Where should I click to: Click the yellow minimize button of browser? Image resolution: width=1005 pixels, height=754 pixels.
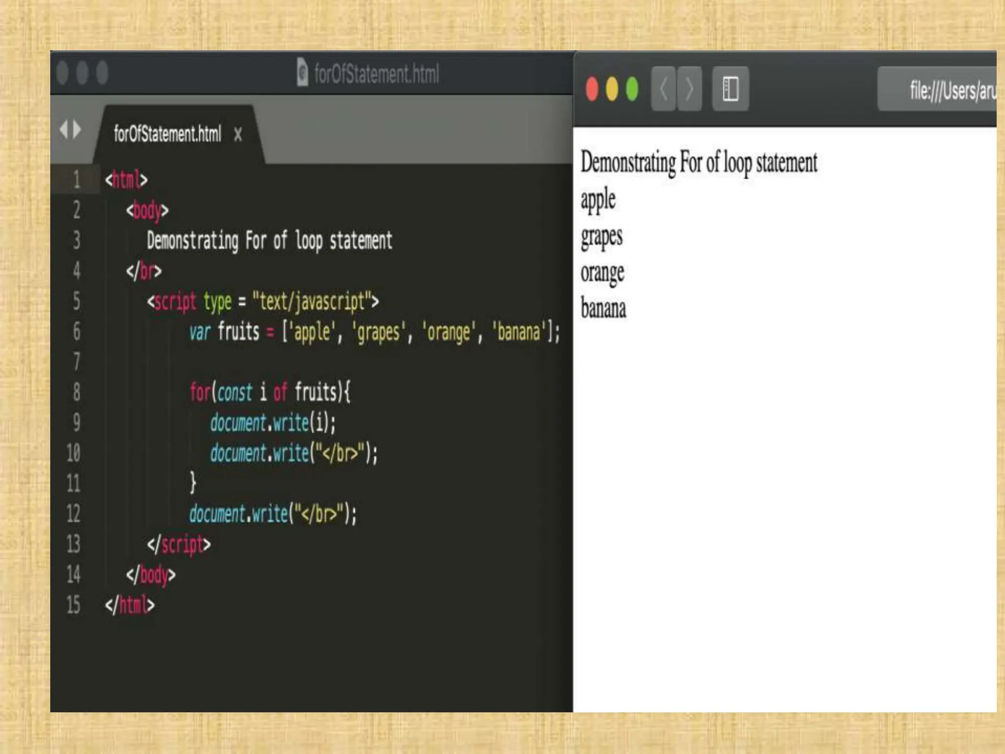pos(612,89)
